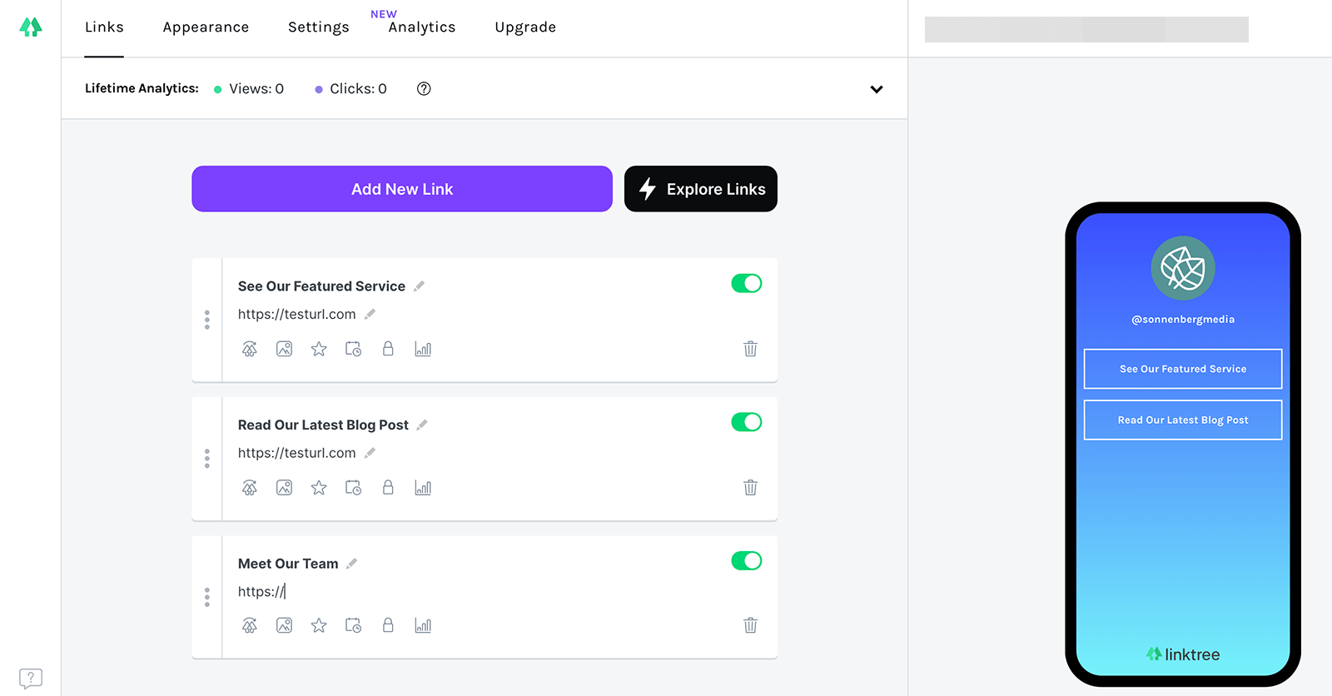View analytics chart icon for Read Our Latest Blog Post
Image resolution: width=1332 pixels, height=696 pixels.
click(x=423, y=488)
